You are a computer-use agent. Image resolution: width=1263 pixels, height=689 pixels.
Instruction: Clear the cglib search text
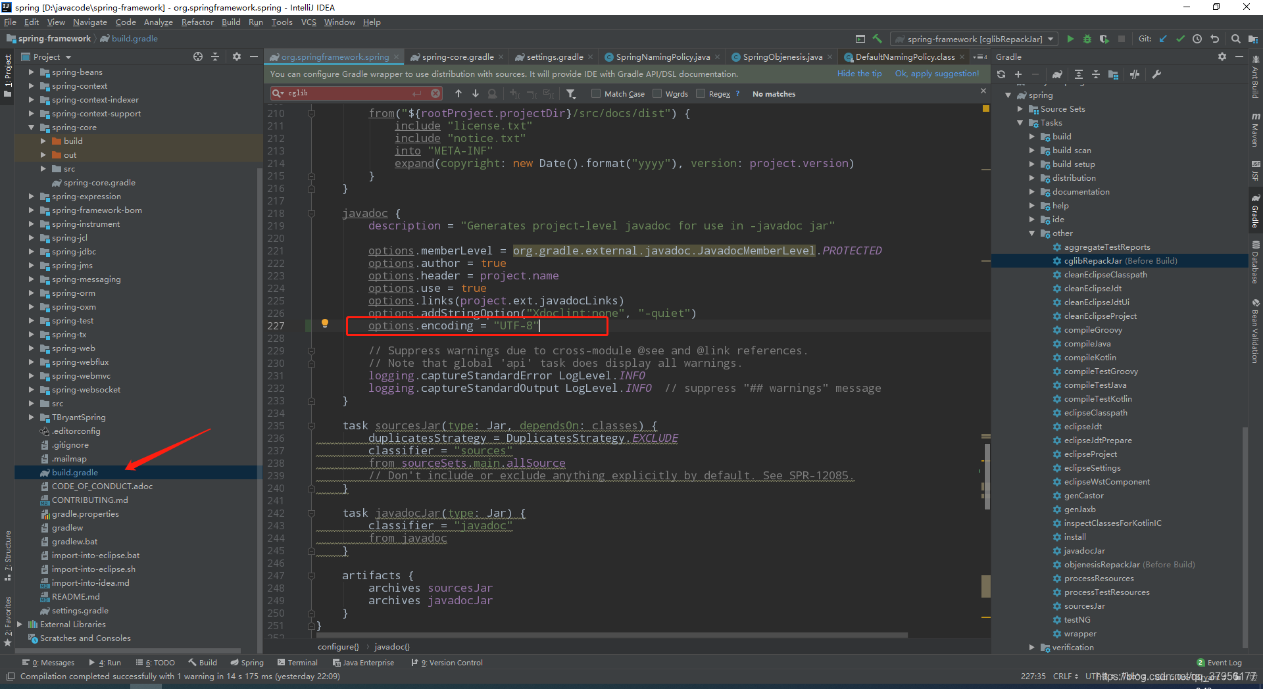tap(435, 93)
